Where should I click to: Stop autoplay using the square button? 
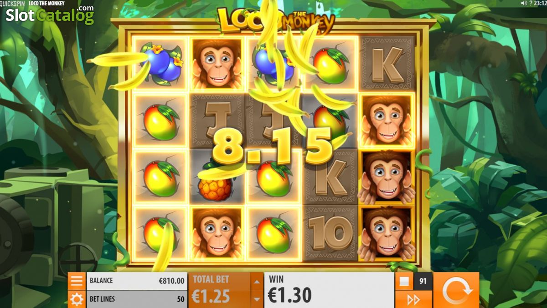(404, 281)
